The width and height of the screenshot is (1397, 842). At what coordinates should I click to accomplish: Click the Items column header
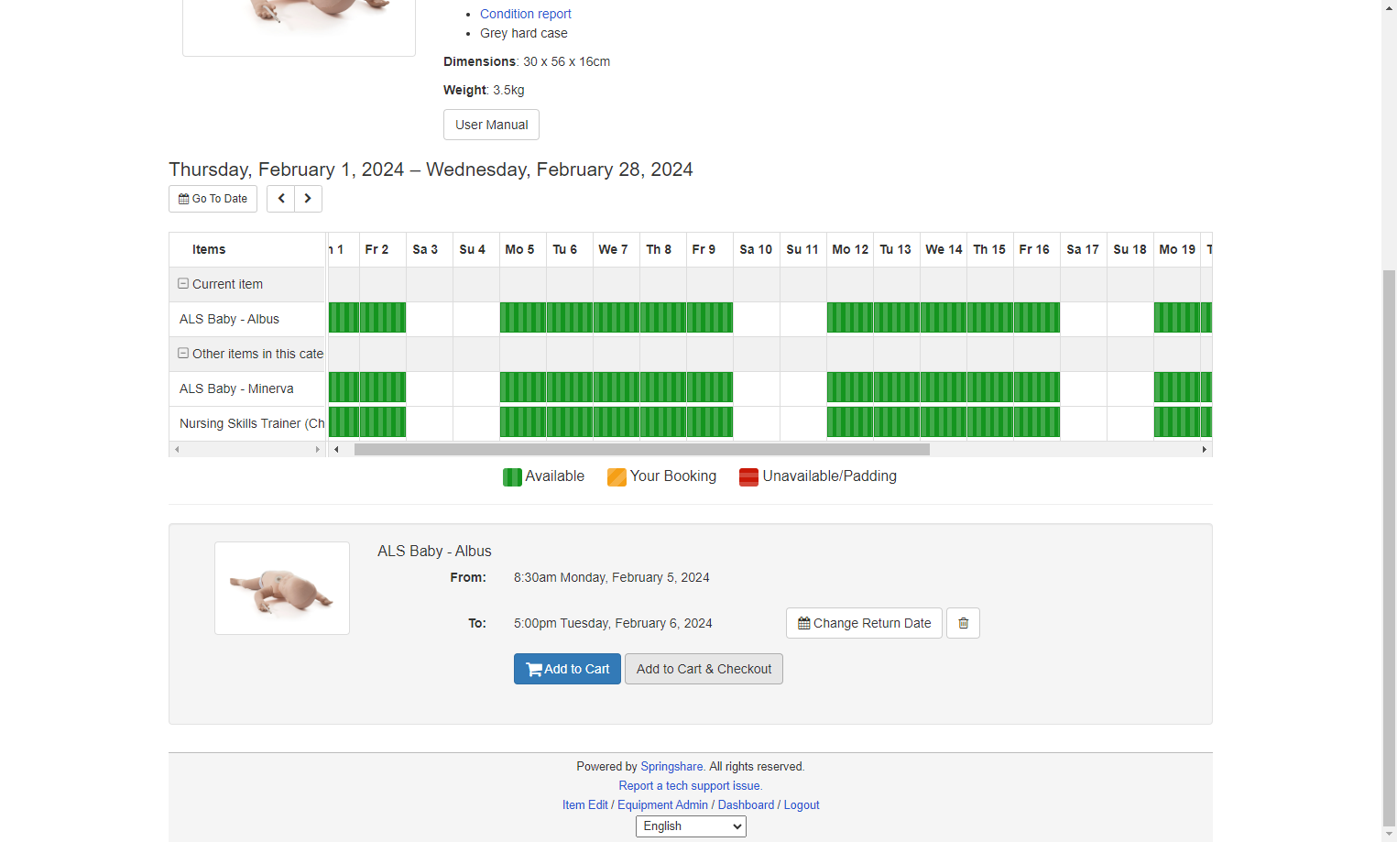[x=247, y=249]
